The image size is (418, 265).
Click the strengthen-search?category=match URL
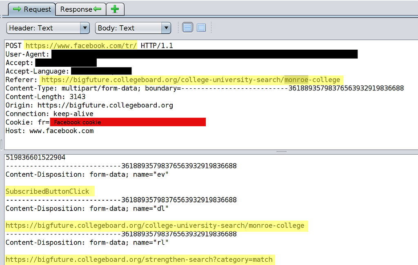140,260
